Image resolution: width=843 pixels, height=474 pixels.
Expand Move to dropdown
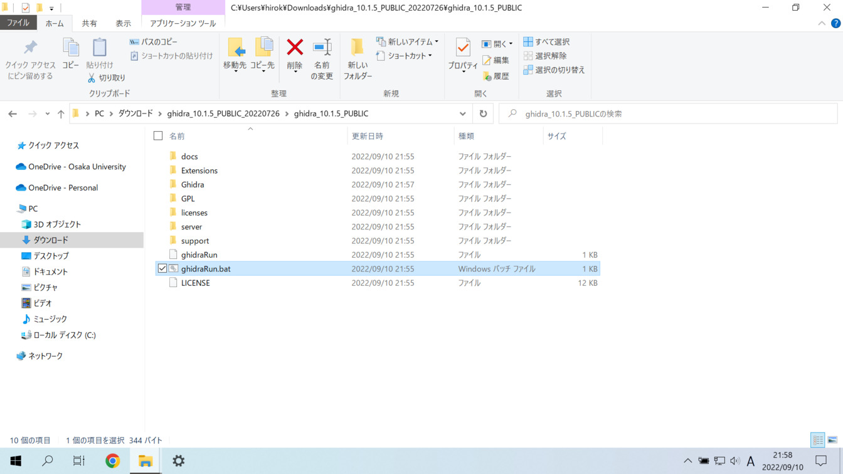coord(235,71)
